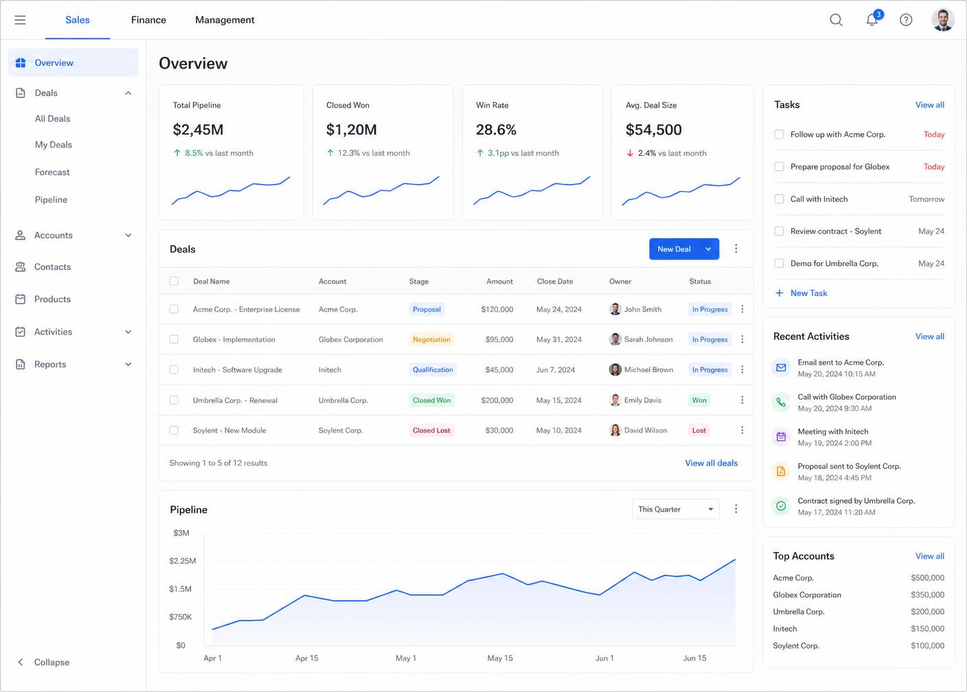Click the View all deals link
This screenshot has width=967, height=692.
tap(712, 463)
